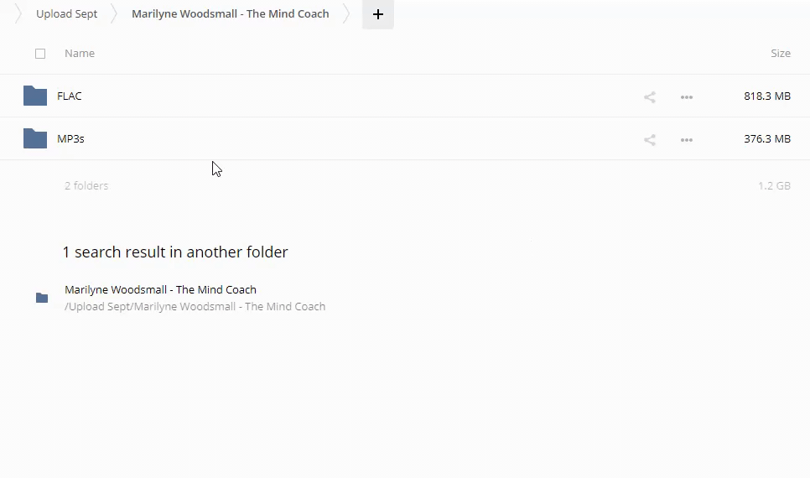Viewport: 810px width, 478px height.
Task: Open more actions for FLAC folder
Action: tap(687, 97)
